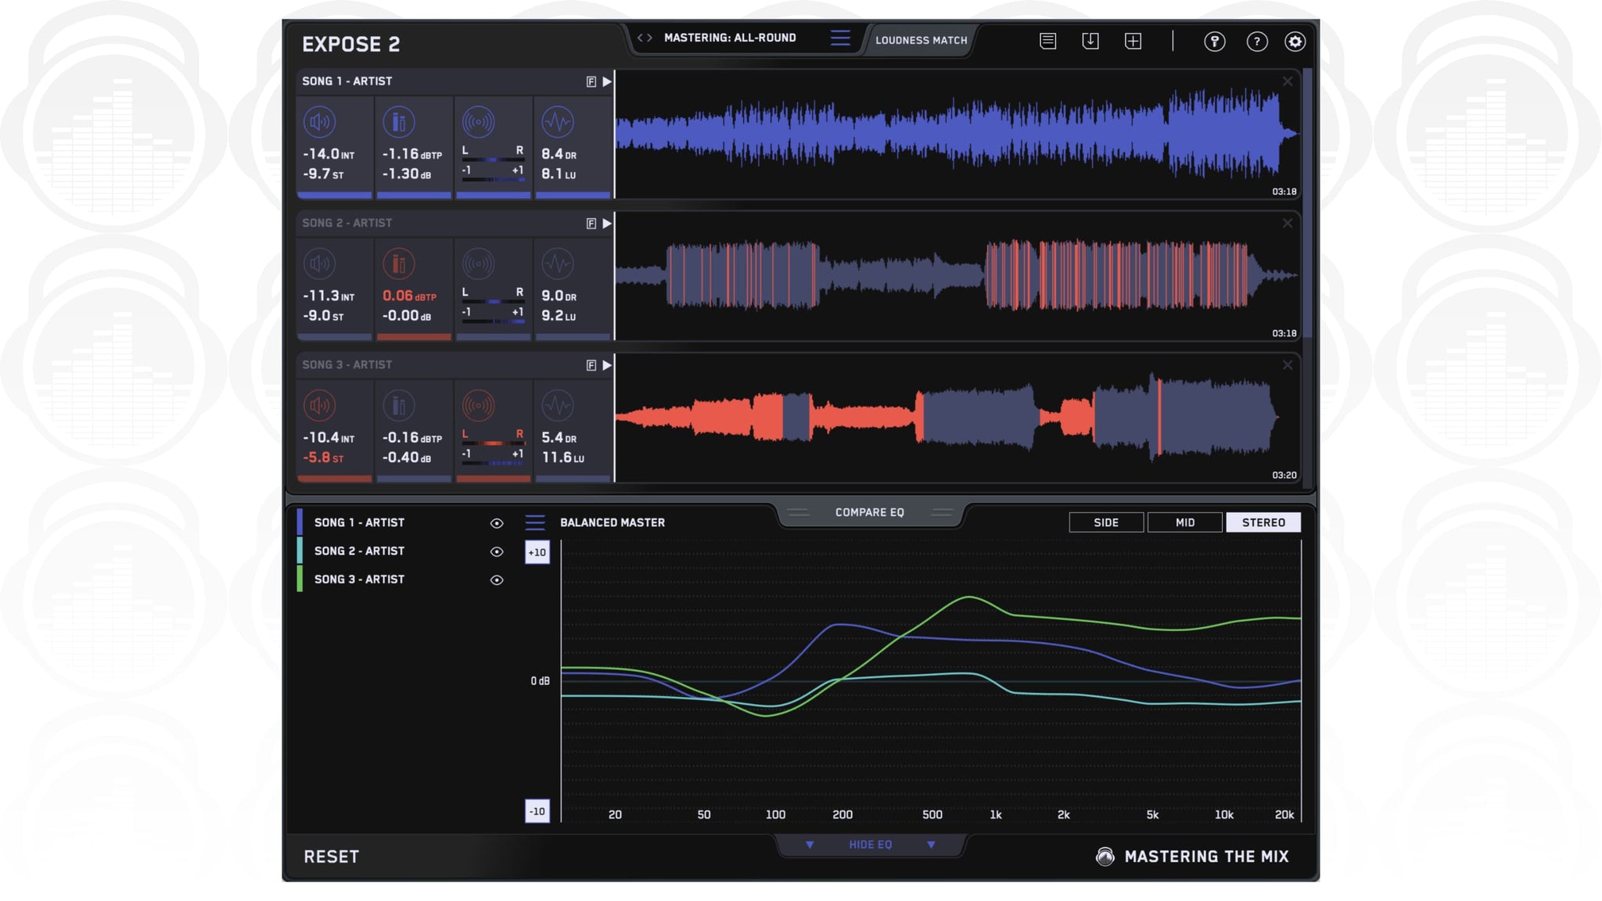The width and height of the screenshot is (1602, 901).
Task: Click the Song 2 waveform display
Action: pos(956,275)
